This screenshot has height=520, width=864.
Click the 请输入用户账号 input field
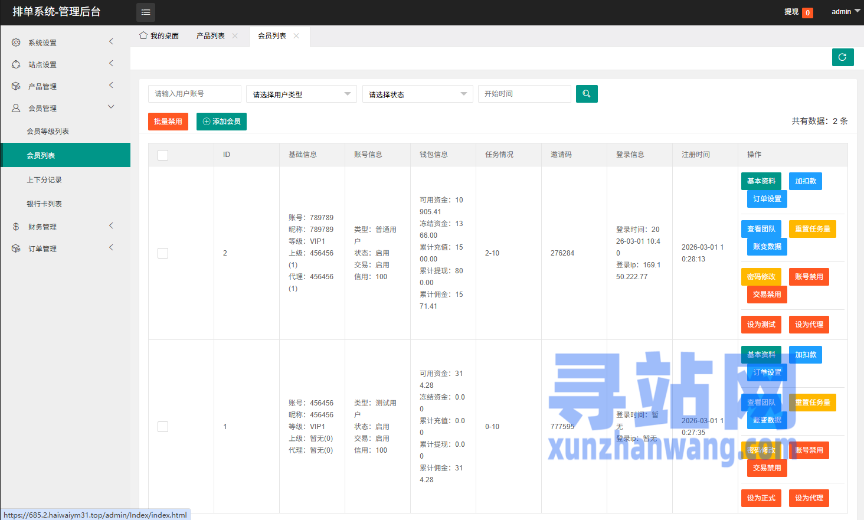pos(194,94)
